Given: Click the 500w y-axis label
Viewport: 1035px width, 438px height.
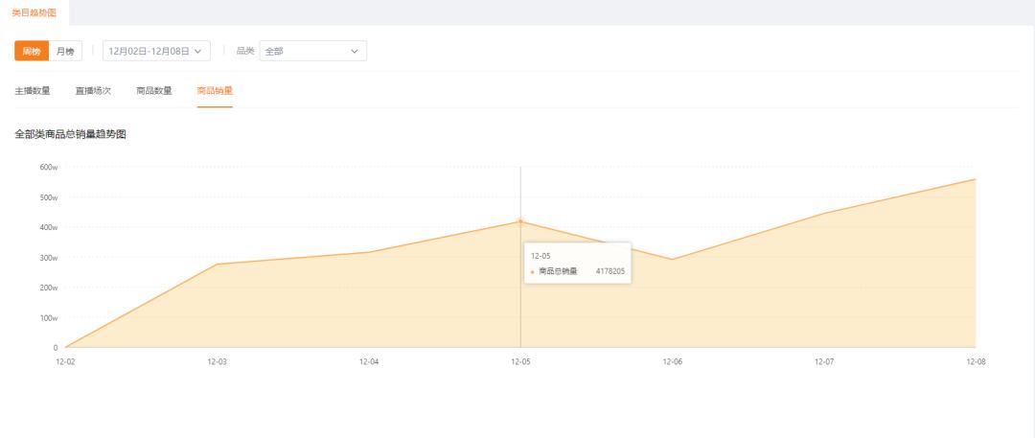Looking at the screenshot, I should (49, 197).
